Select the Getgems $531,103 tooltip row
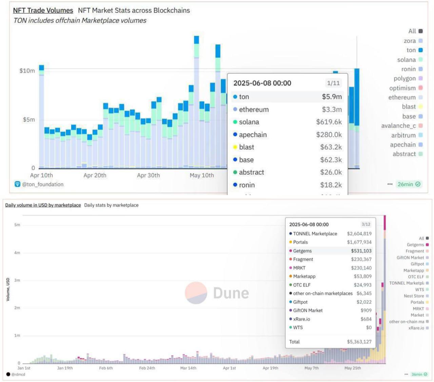The image size is (434, 382). (330, 251)
